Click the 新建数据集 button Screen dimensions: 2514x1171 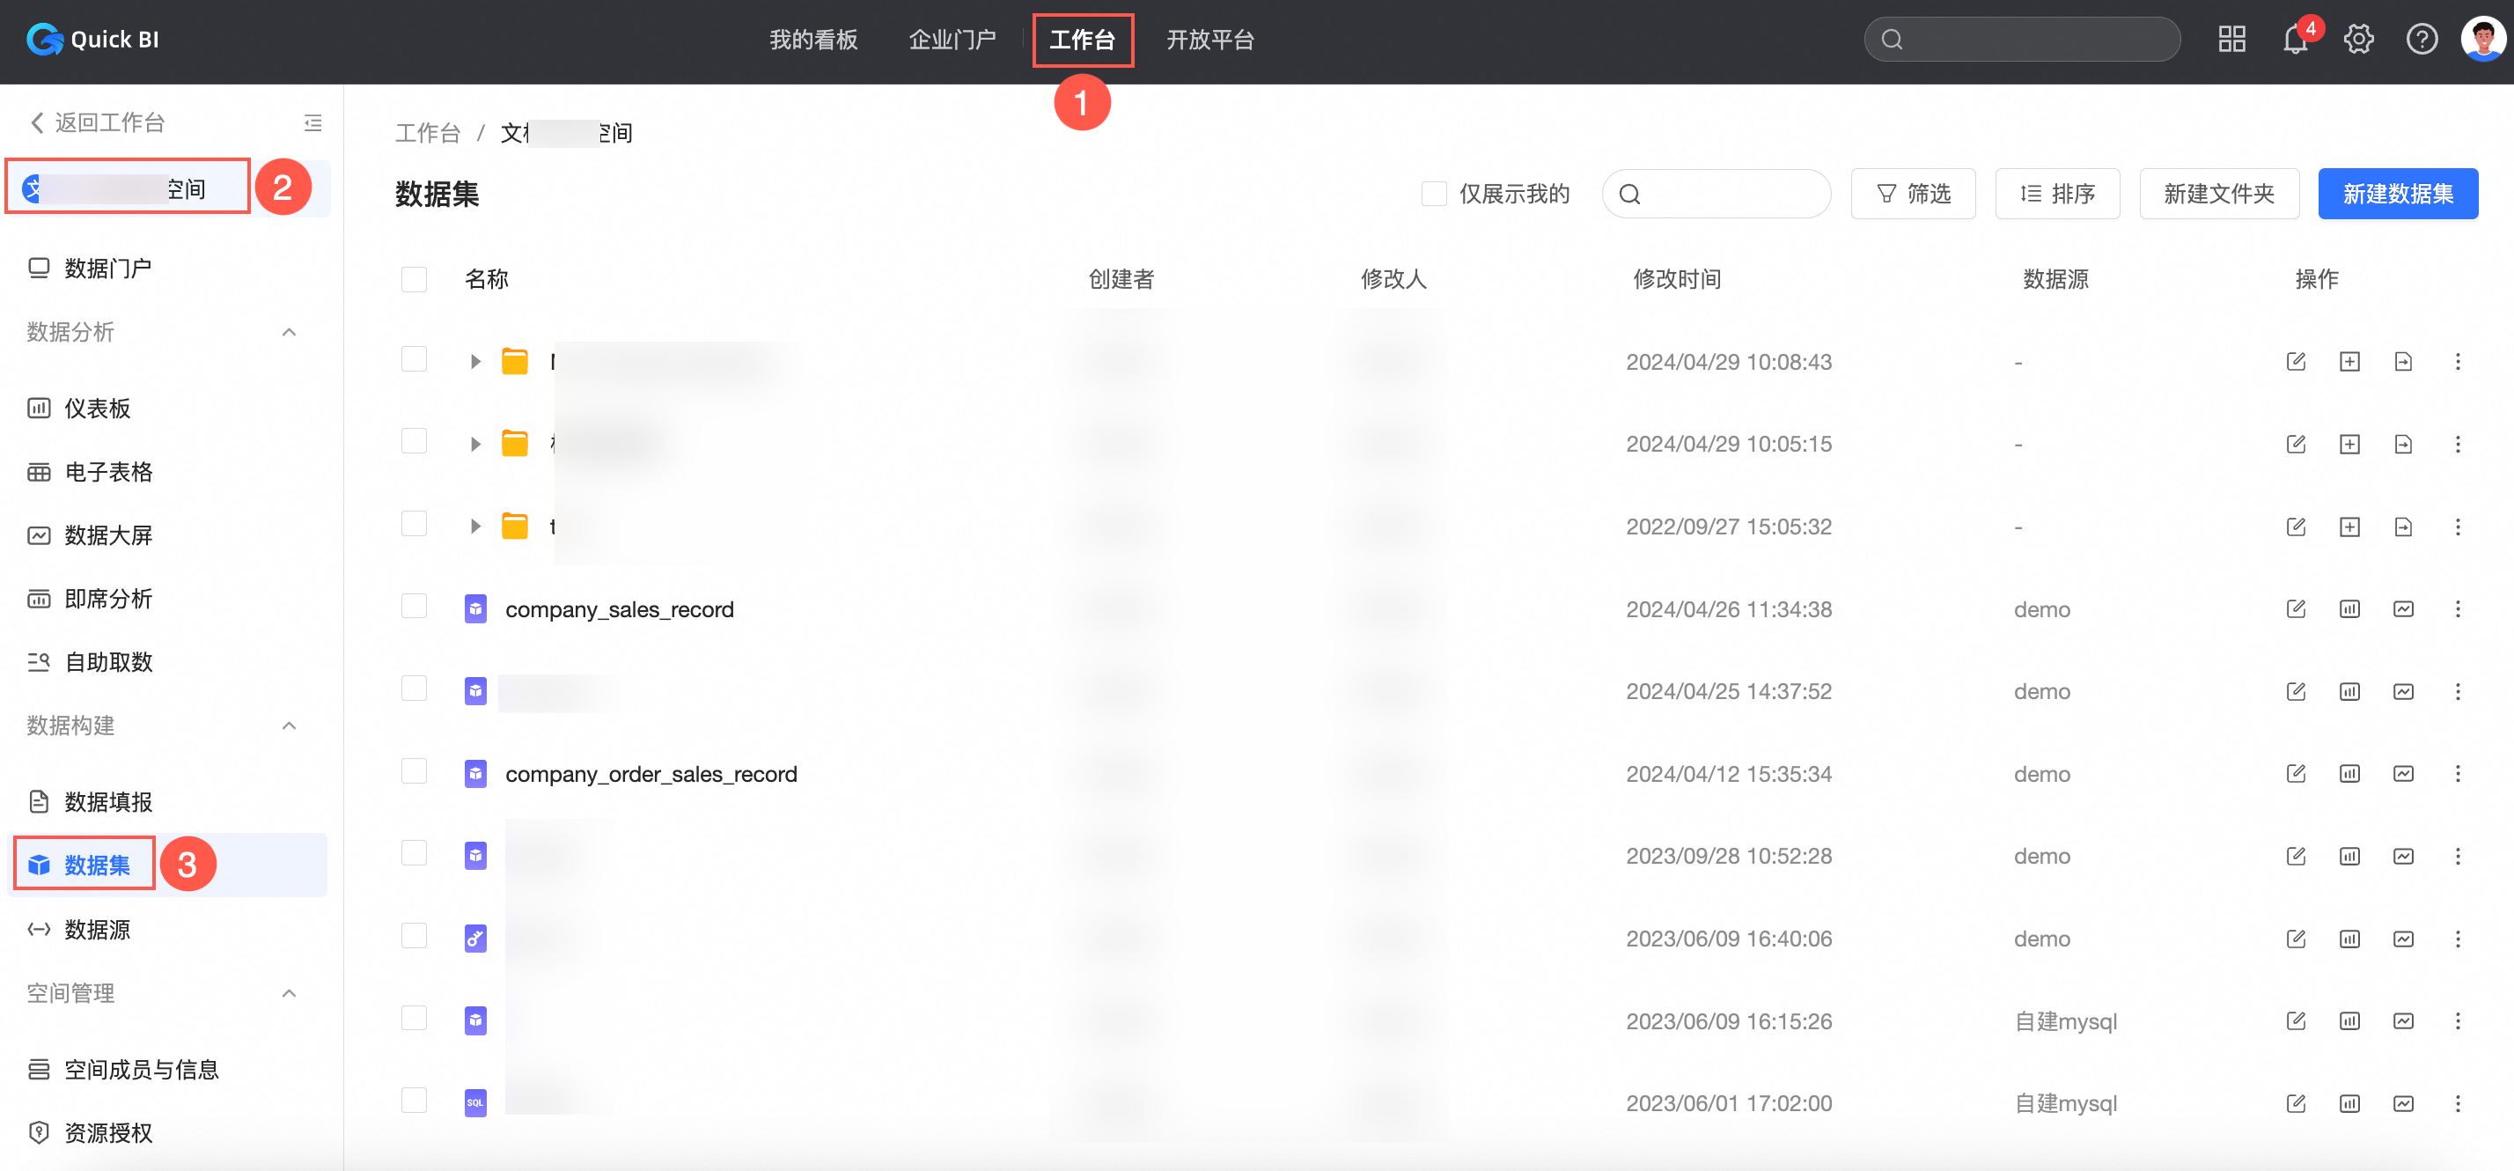(2397, 195)
